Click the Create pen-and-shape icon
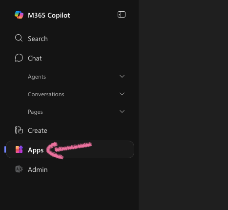The width and height of the screenshot is (228, 210). click(x=19, y=130)
